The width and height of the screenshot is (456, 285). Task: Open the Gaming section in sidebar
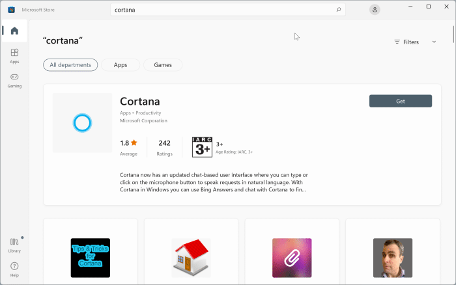(x=14, y=81)
